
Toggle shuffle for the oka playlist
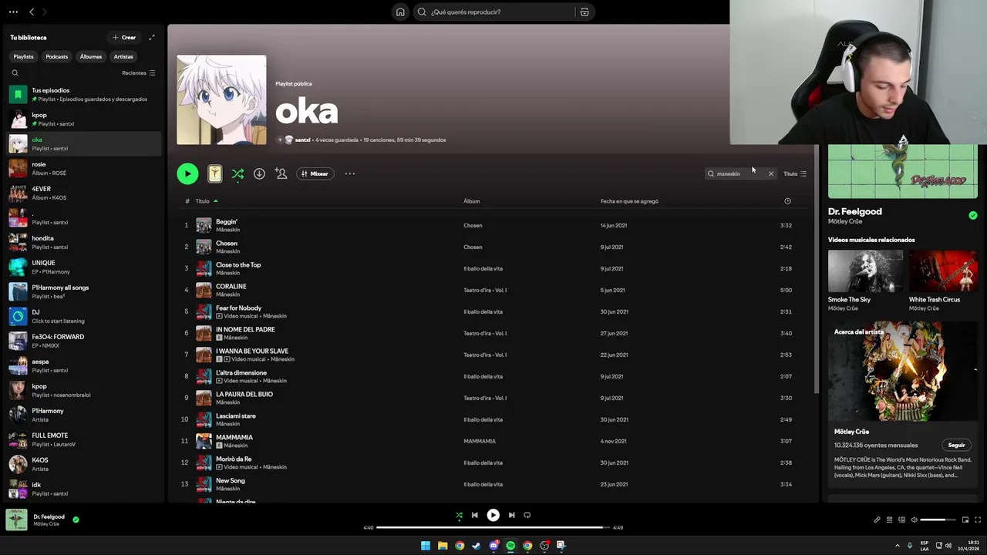tap(237, 173)
